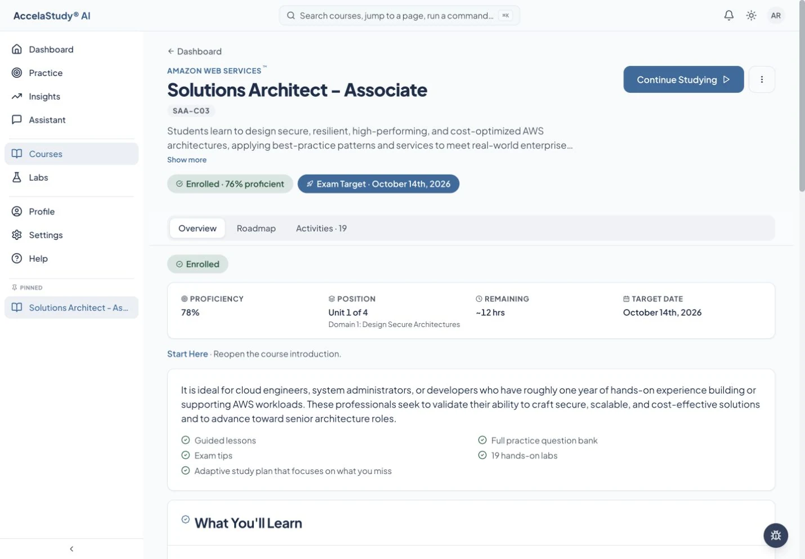Viewport: 805px width, 559px height.
Task: Click the SAA-C03 exam code tag
Action: click(191, 111)
